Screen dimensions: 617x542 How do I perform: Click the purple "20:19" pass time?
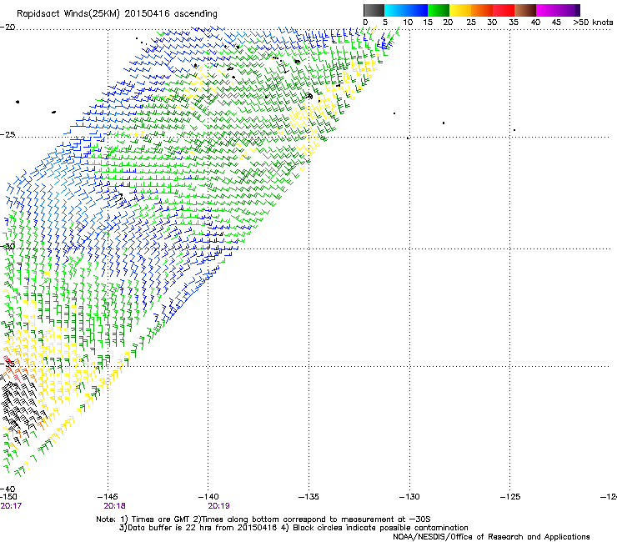pos(218,506)
